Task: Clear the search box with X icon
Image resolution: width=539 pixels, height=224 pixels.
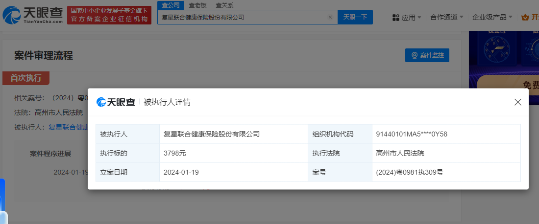Action: [x=330, y=17]
